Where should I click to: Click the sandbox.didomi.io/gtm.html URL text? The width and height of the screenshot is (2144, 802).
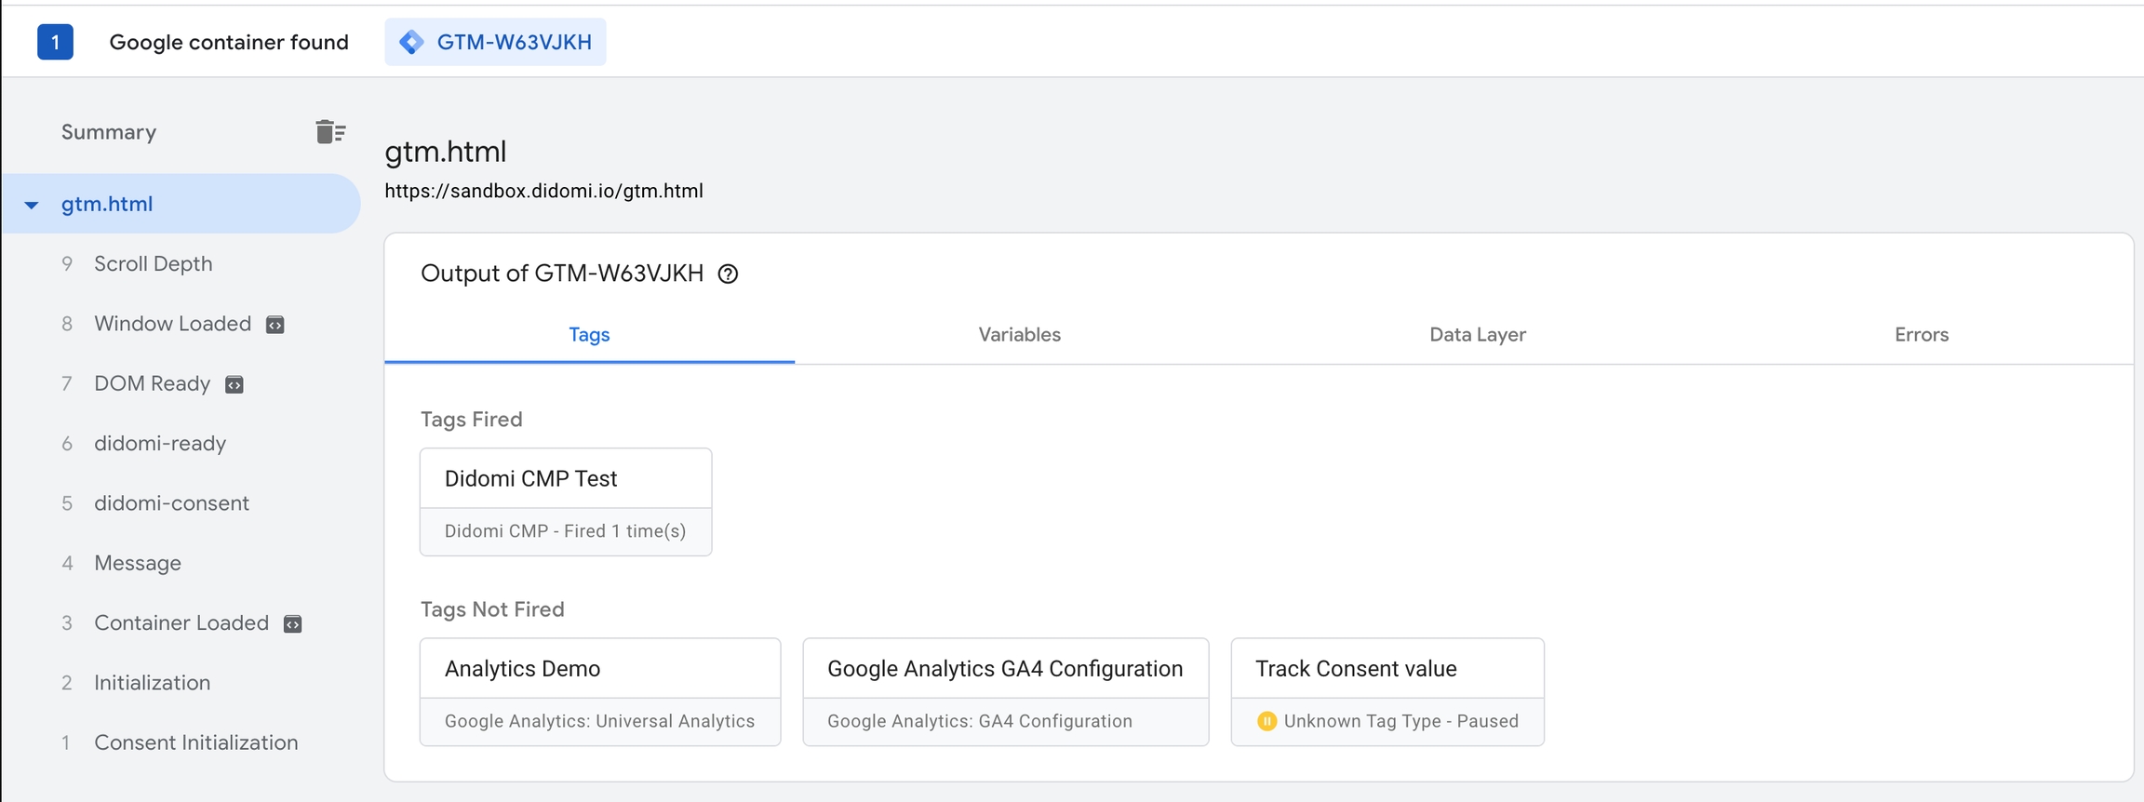point(543,191)
